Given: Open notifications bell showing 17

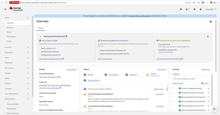Looking at the screenshot, I should coord(187,9).
